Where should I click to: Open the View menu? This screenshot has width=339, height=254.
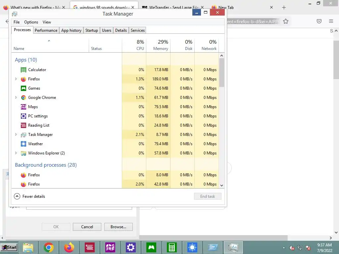click(x=47, y=22)
